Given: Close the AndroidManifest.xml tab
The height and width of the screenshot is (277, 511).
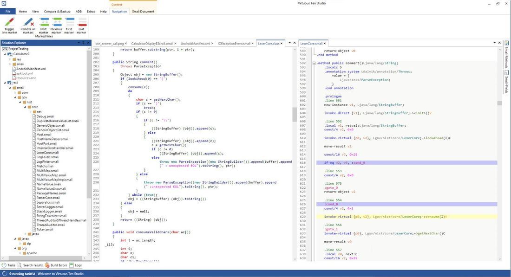Looking at the screenshot, I should point(212,43).
